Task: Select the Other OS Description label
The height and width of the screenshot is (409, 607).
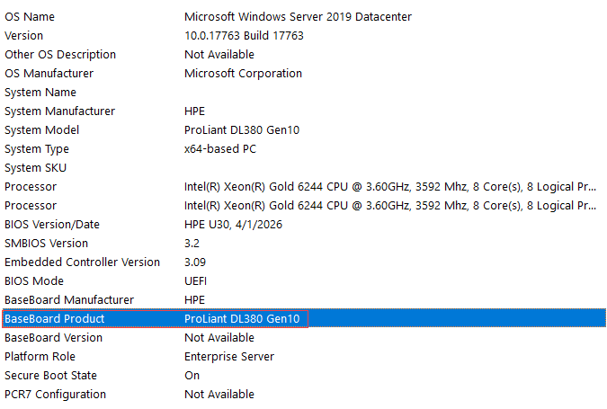Action: pyautogui.click(x=60, y=55)
